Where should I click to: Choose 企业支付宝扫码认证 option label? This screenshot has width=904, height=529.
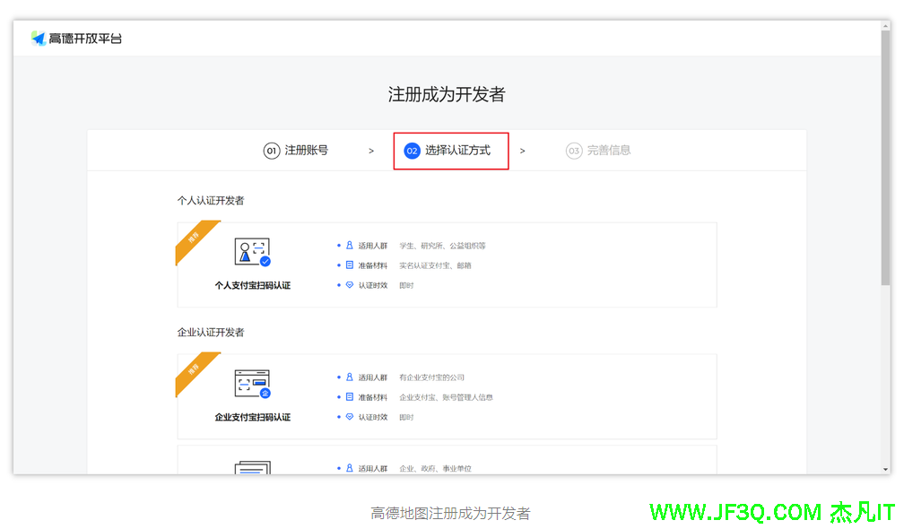[x=252, y=418]
